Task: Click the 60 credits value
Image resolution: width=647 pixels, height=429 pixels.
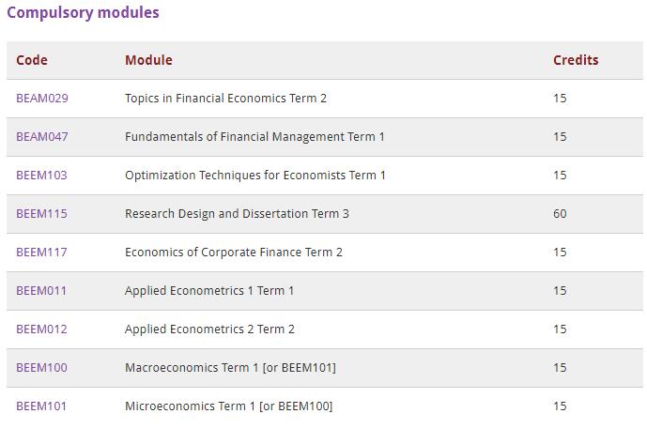Action: coord(560,214)
